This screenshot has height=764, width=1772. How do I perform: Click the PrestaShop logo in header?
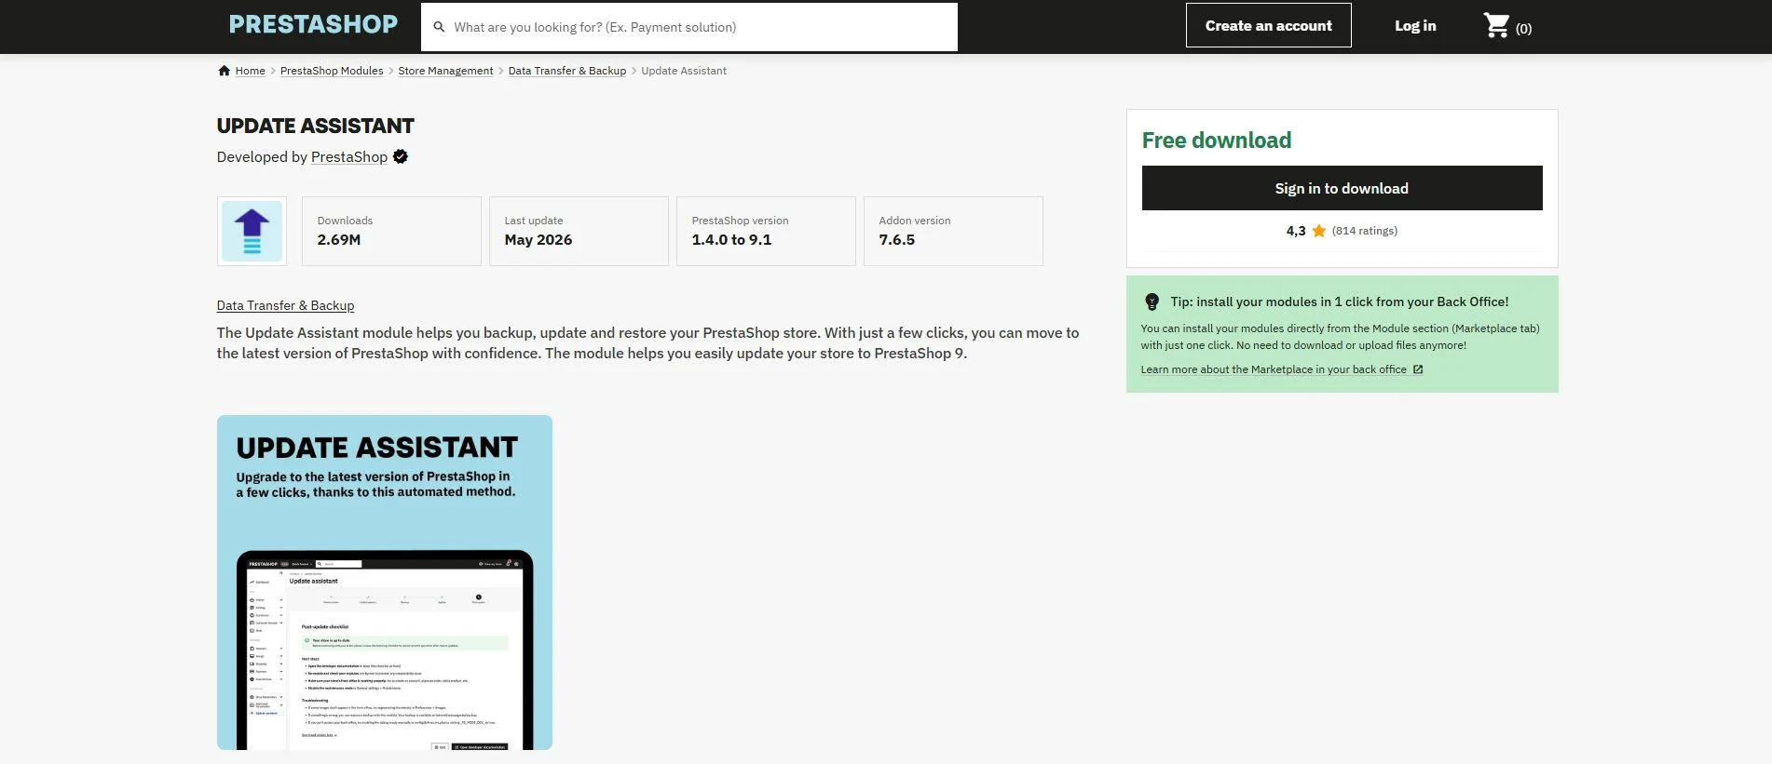(313, 25)
